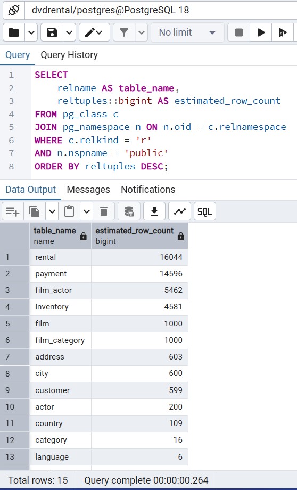Click the SQL button in results toolbar

pyautogui.click(x=204, y=211)
